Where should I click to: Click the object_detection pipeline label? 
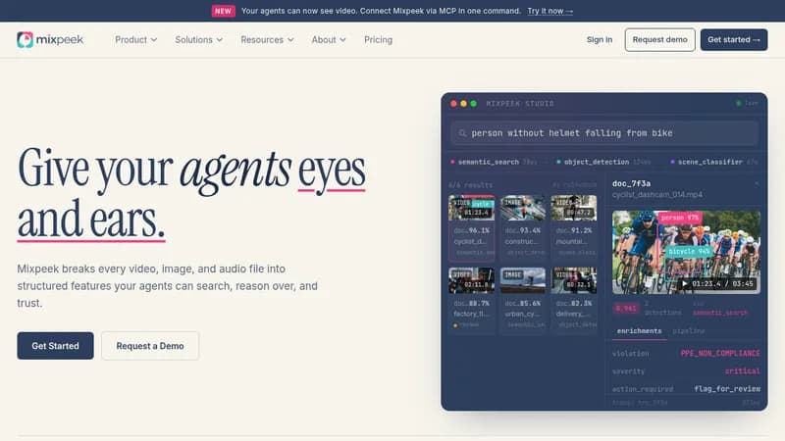[597, 162]
